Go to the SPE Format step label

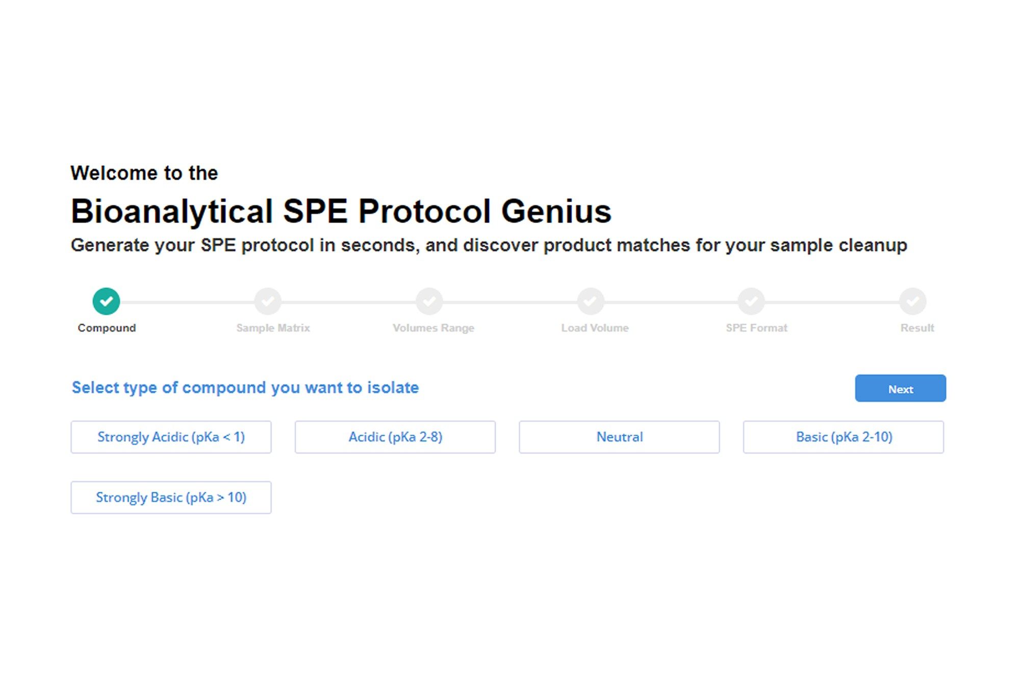coord(756,328)
